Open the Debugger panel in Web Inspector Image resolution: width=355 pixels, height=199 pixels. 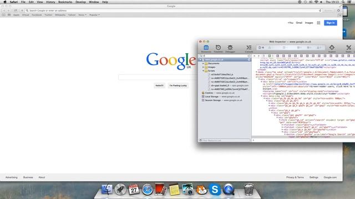pos(230,49)
